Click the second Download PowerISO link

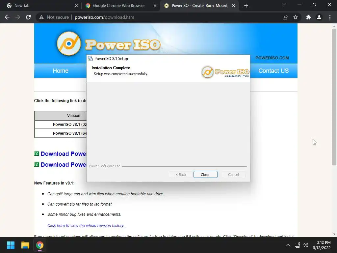tap(64, 165)
